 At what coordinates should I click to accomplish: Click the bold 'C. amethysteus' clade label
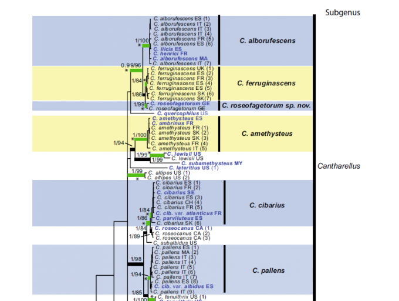(267, 134)
